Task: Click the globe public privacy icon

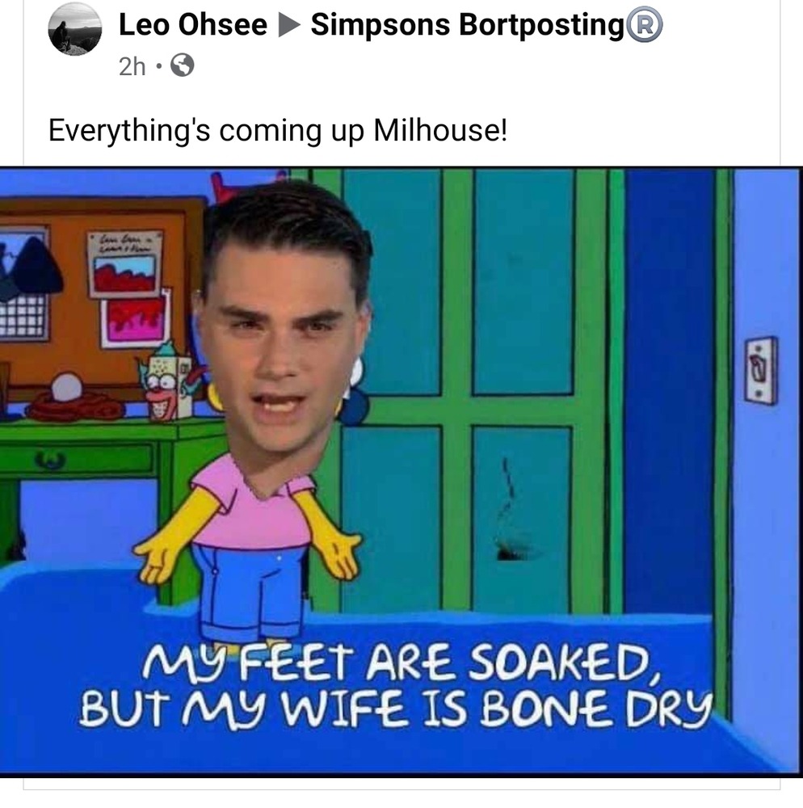Action: [x=183, y=65]
